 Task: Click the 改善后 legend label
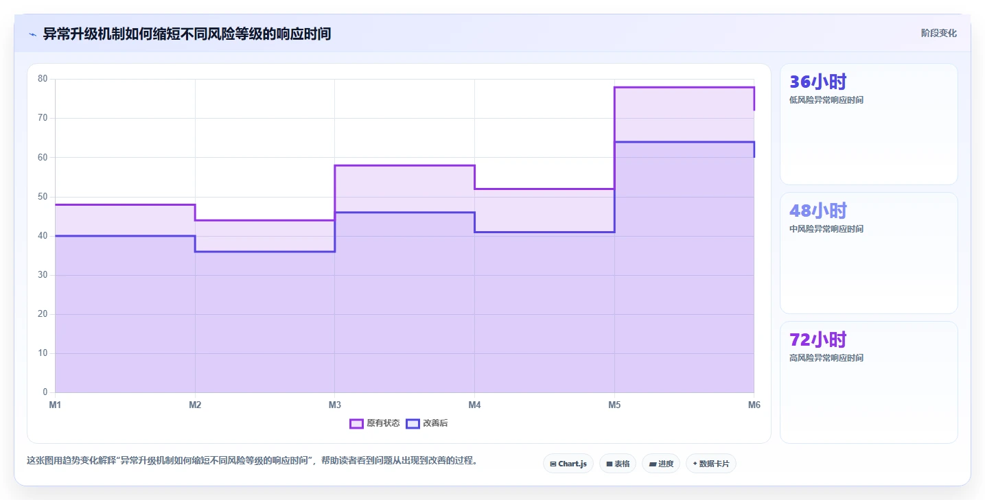435,424
